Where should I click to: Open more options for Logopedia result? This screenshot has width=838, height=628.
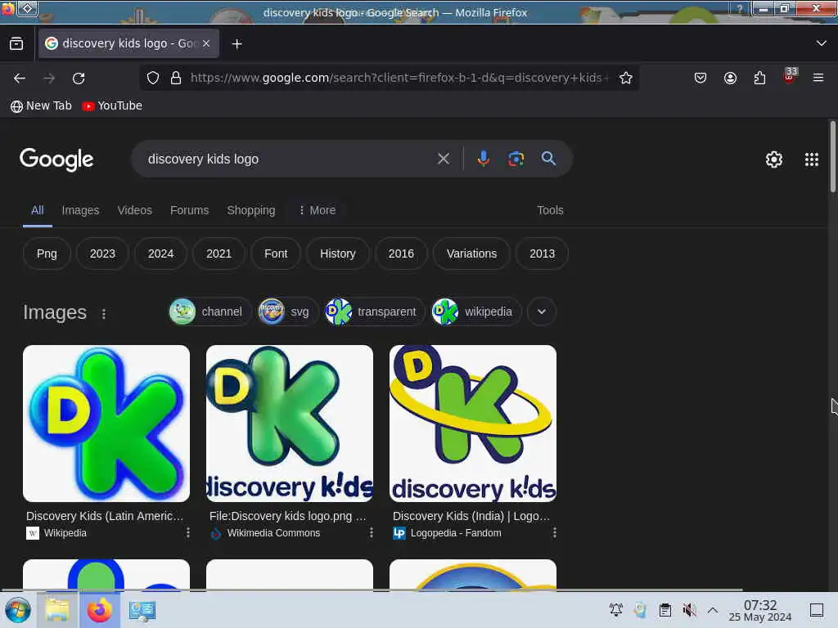[x=554, y=532]
